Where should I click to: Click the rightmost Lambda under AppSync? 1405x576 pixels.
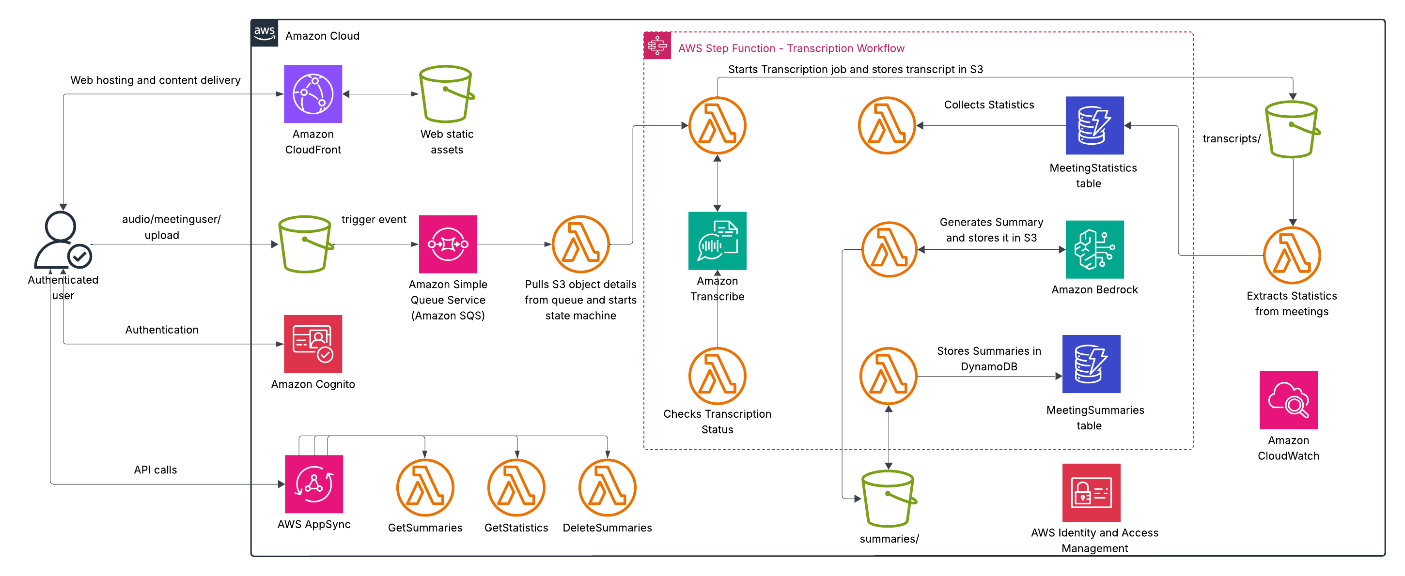tap(607, 487)
